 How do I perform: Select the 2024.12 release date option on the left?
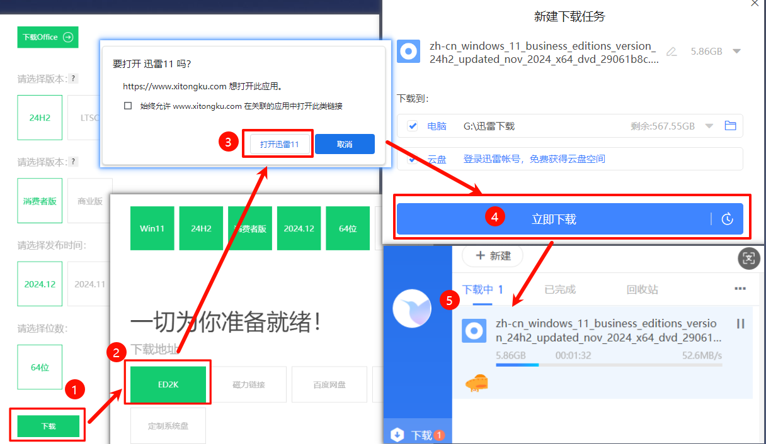[x=40, y=284]
